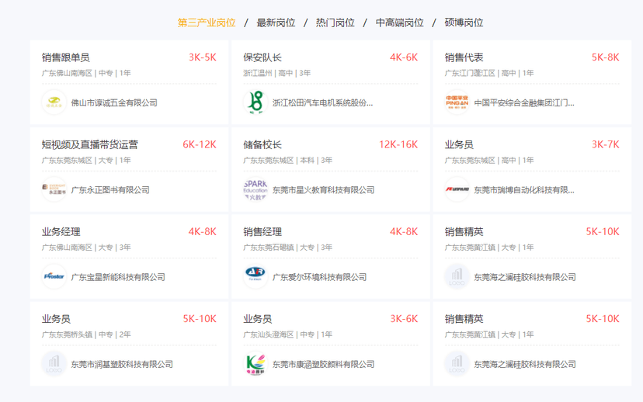The width and height of the screenshot is (643, 402).
Task: Open the 储备校长 job title link
Action: [262, 144]
